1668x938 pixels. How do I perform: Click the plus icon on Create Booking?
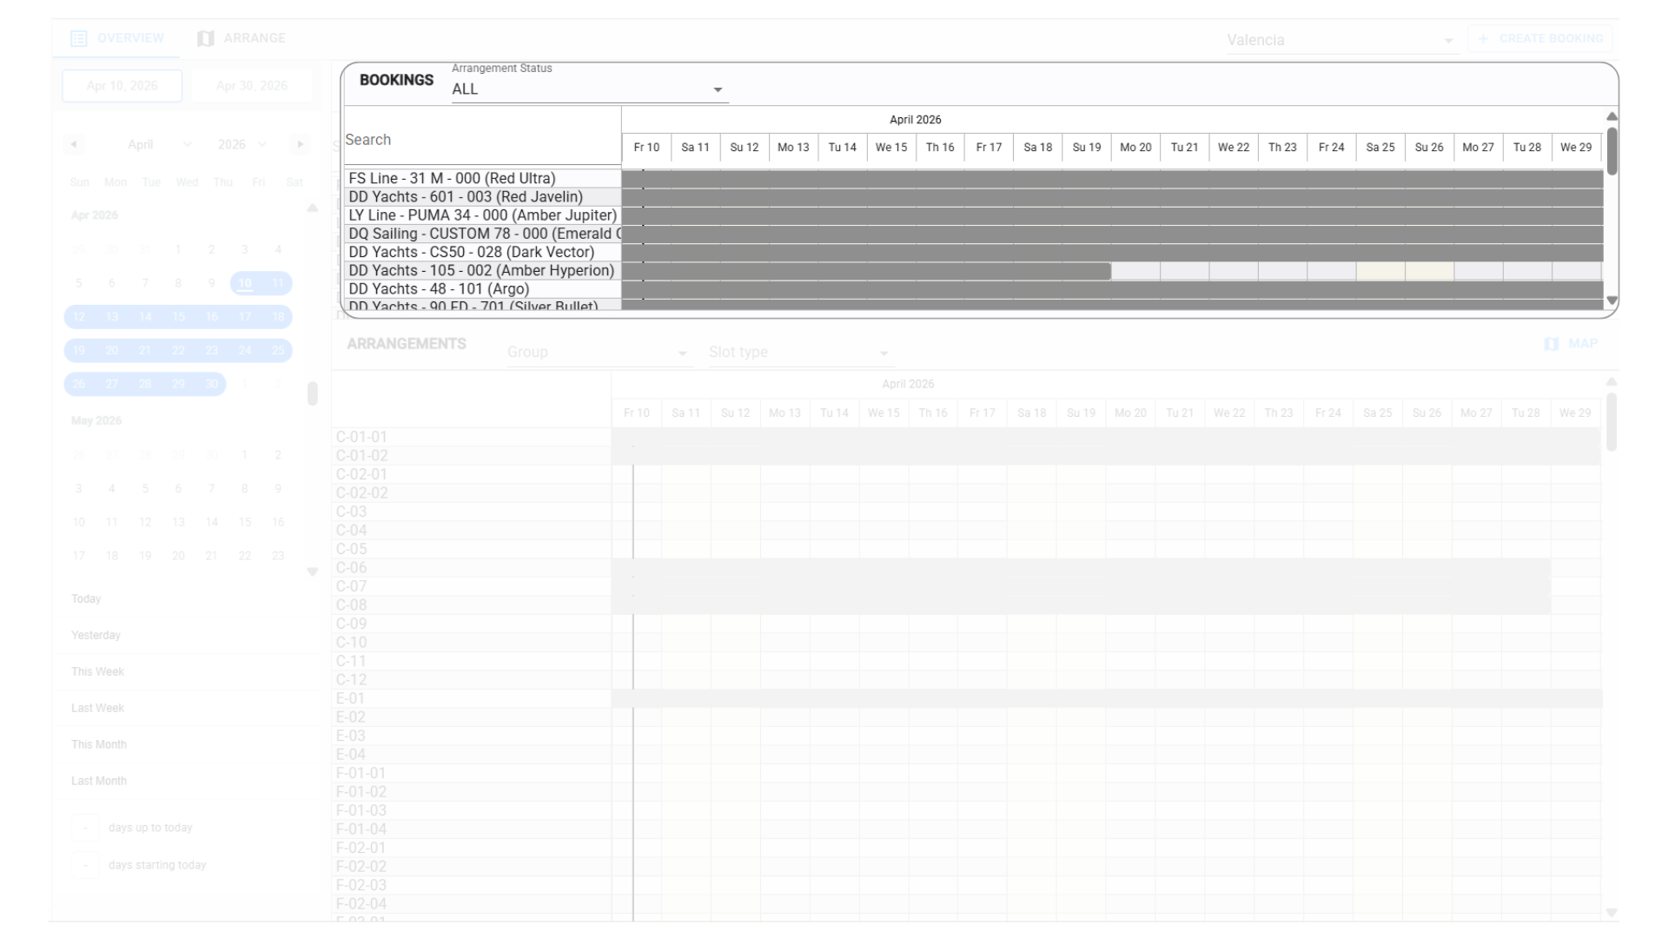click(1484, 39)
